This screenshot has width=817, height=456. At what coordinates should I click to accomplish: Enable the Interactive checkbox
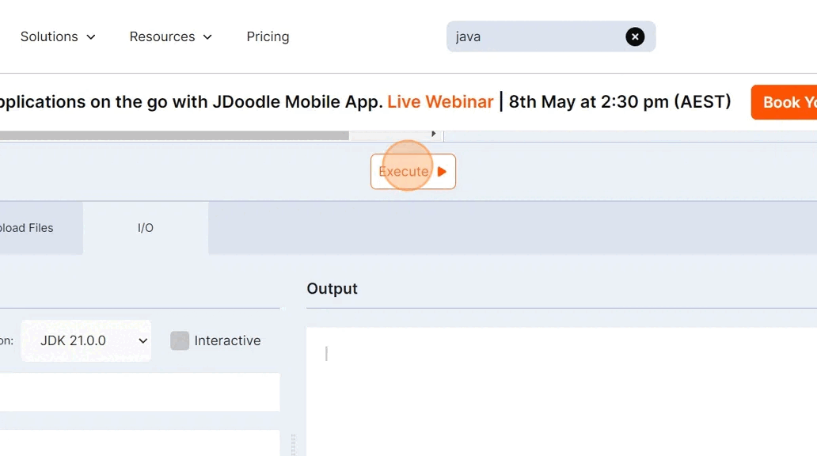tap(180, 340)
